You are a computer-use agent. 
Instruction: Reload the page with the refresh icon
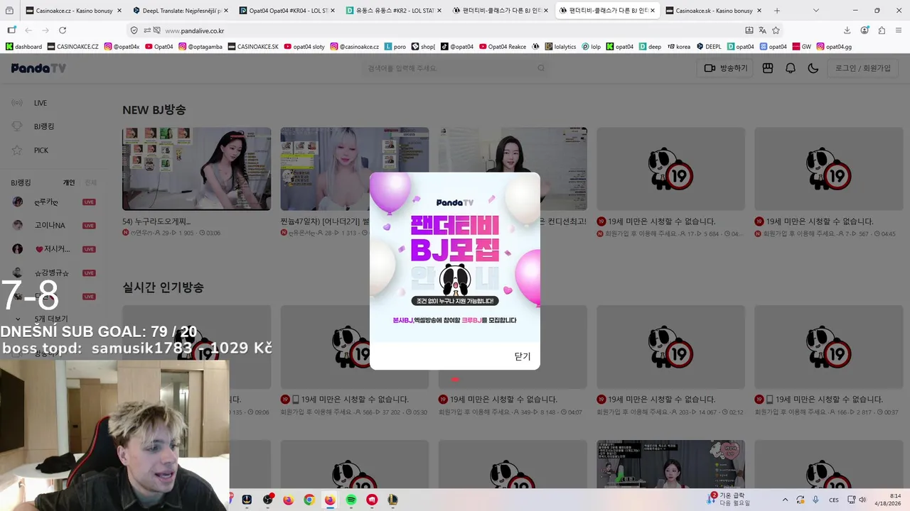point(63,31)
